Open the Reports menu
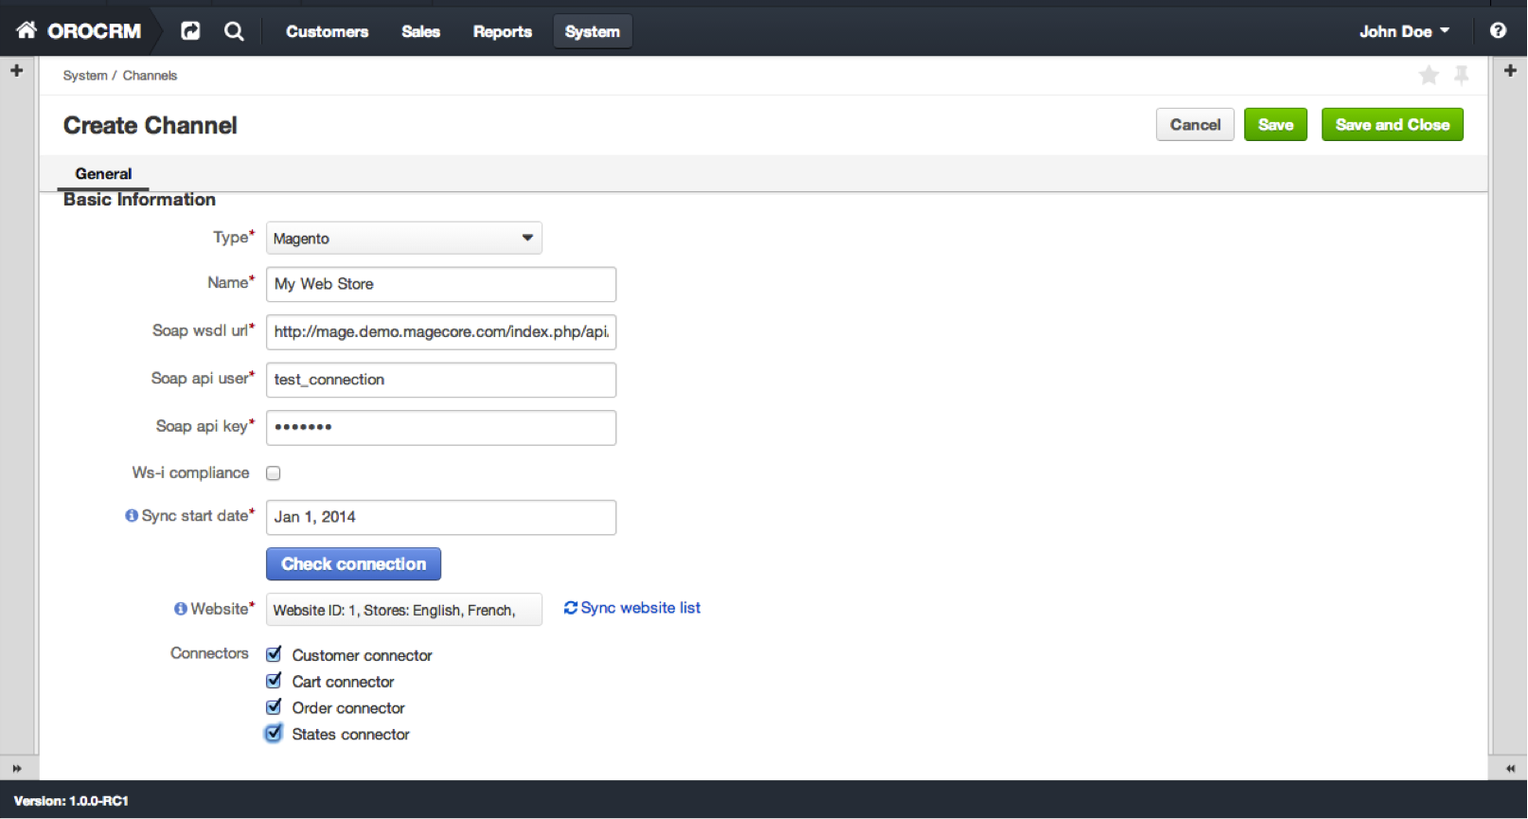The height and width of the screenshot is (819, 1528). click(x=503, y=31)
